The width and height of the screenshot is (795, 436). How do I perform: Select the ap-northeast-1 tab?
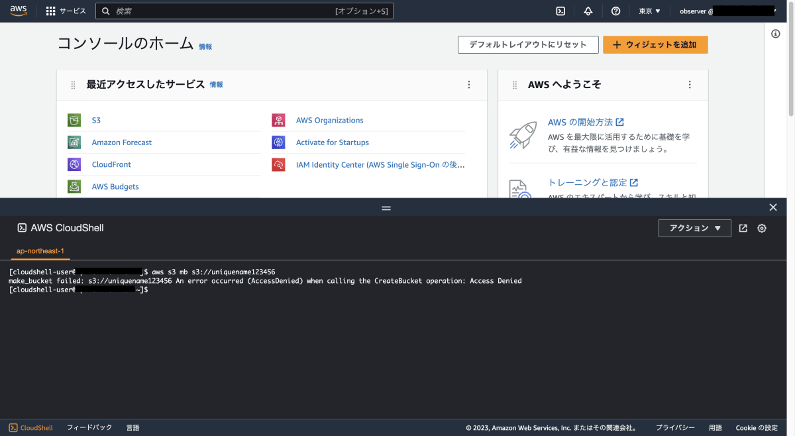[40, 252]
